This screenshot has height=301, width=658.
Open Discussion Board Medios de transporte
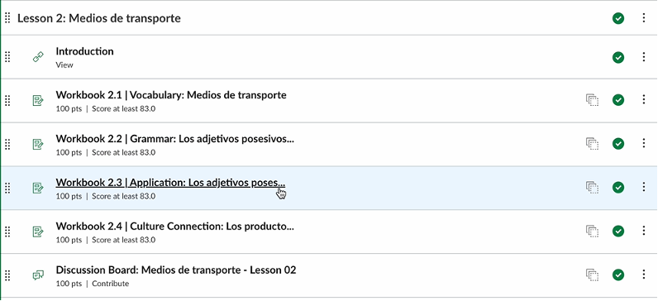(x=176, y=270)
